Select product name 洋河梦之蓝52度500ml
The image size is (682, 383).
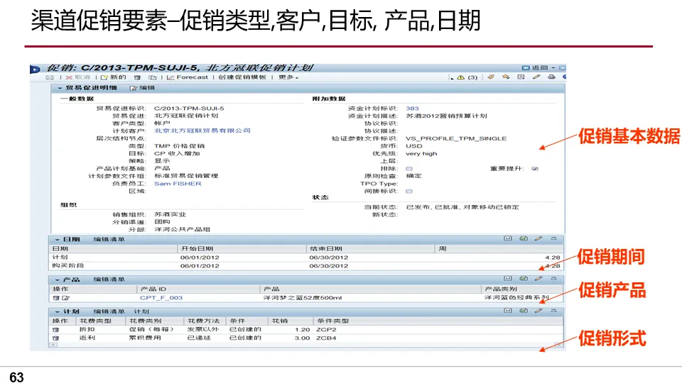coord(303,298)
